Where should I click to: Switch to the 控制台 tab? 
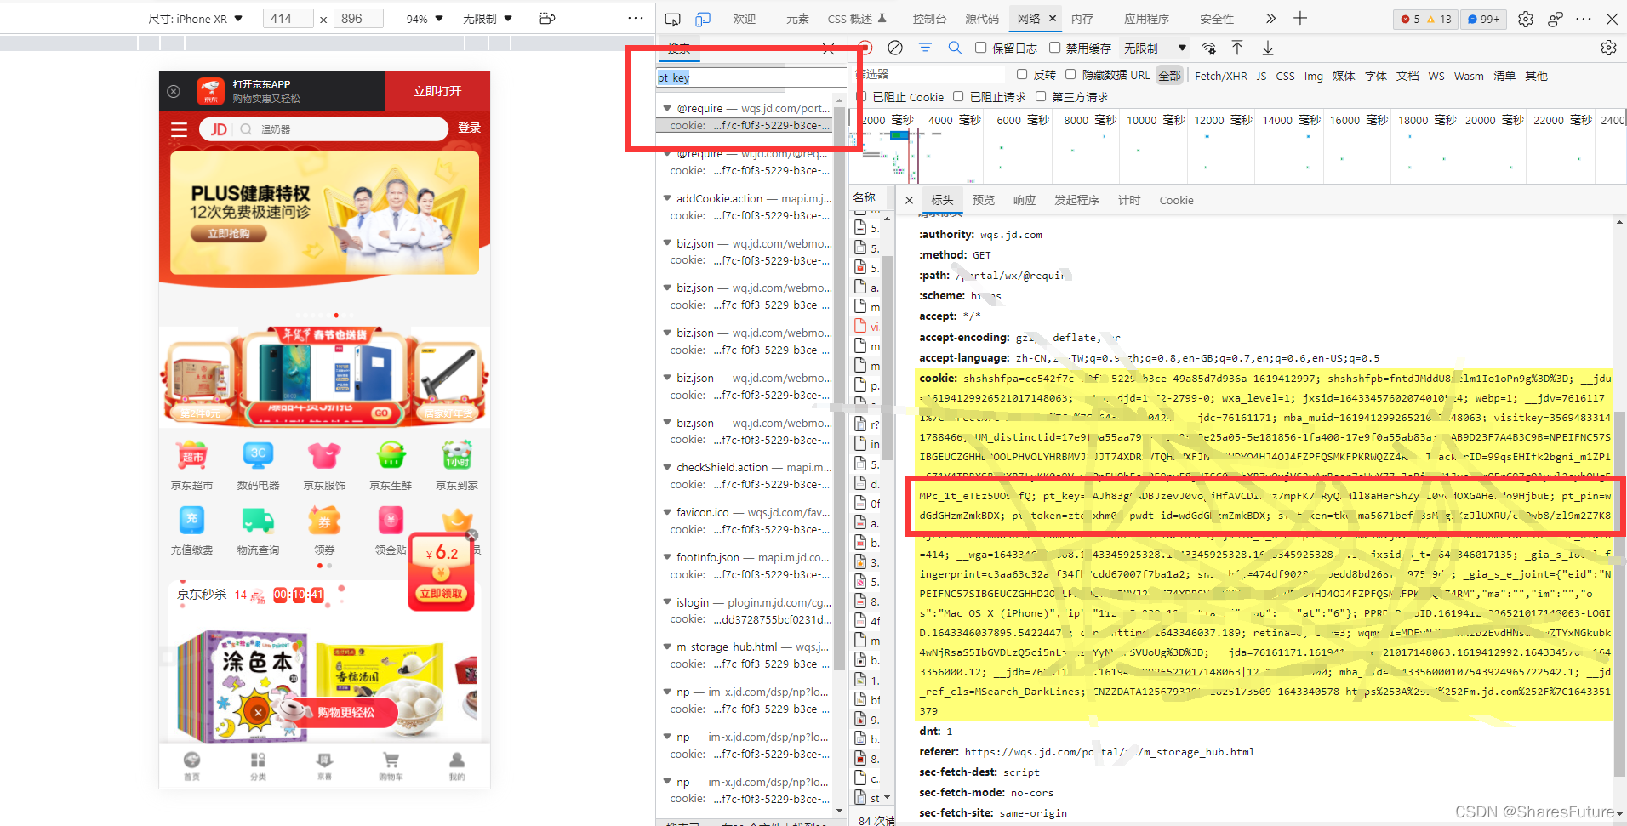tap(929, 19)
